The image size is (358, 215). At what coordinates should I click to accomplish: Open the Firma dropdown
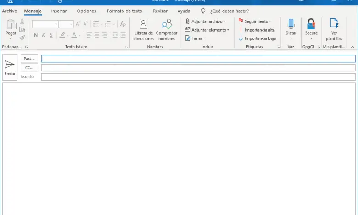(x=195, y=38)
